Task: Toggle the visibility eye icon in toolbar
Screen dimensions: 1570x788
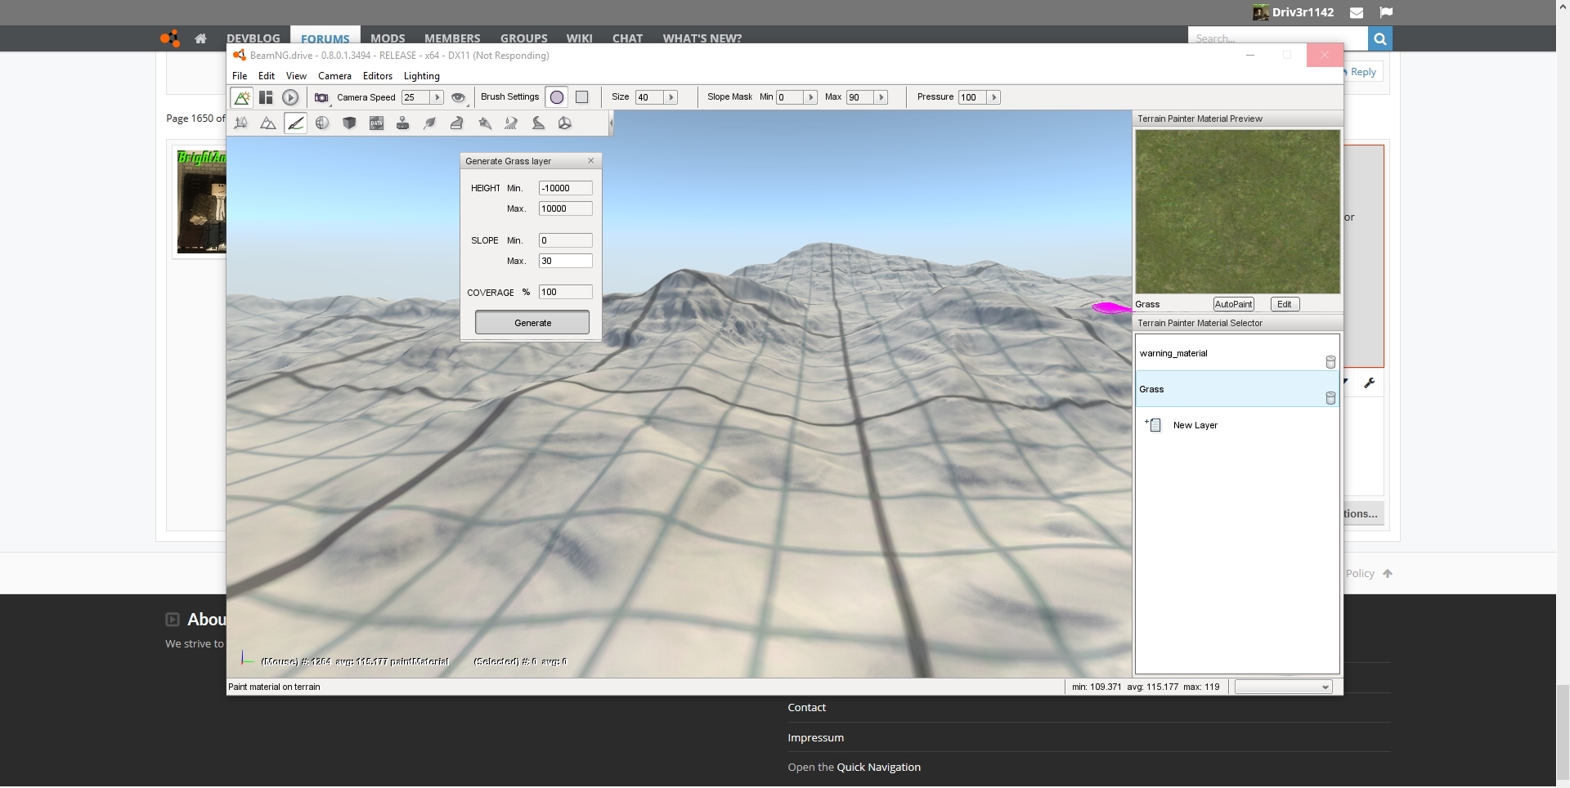Action: click(459, 97)
